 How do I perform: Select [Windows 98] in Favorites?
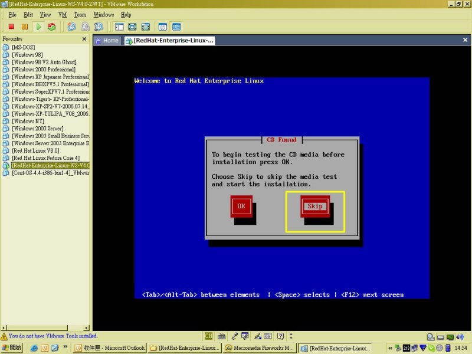[x=27, y=55]
